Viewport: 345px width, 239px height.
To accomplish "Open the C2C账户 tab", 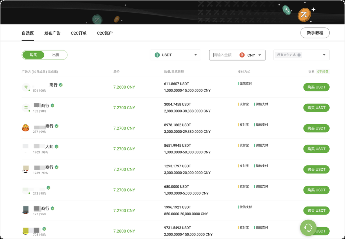I will (x=105, y=33).
